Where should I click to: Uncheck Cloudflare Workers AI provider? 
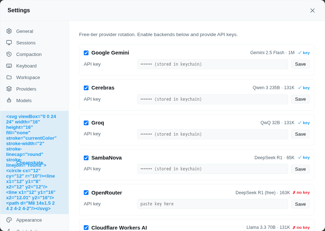pos(86,228)
